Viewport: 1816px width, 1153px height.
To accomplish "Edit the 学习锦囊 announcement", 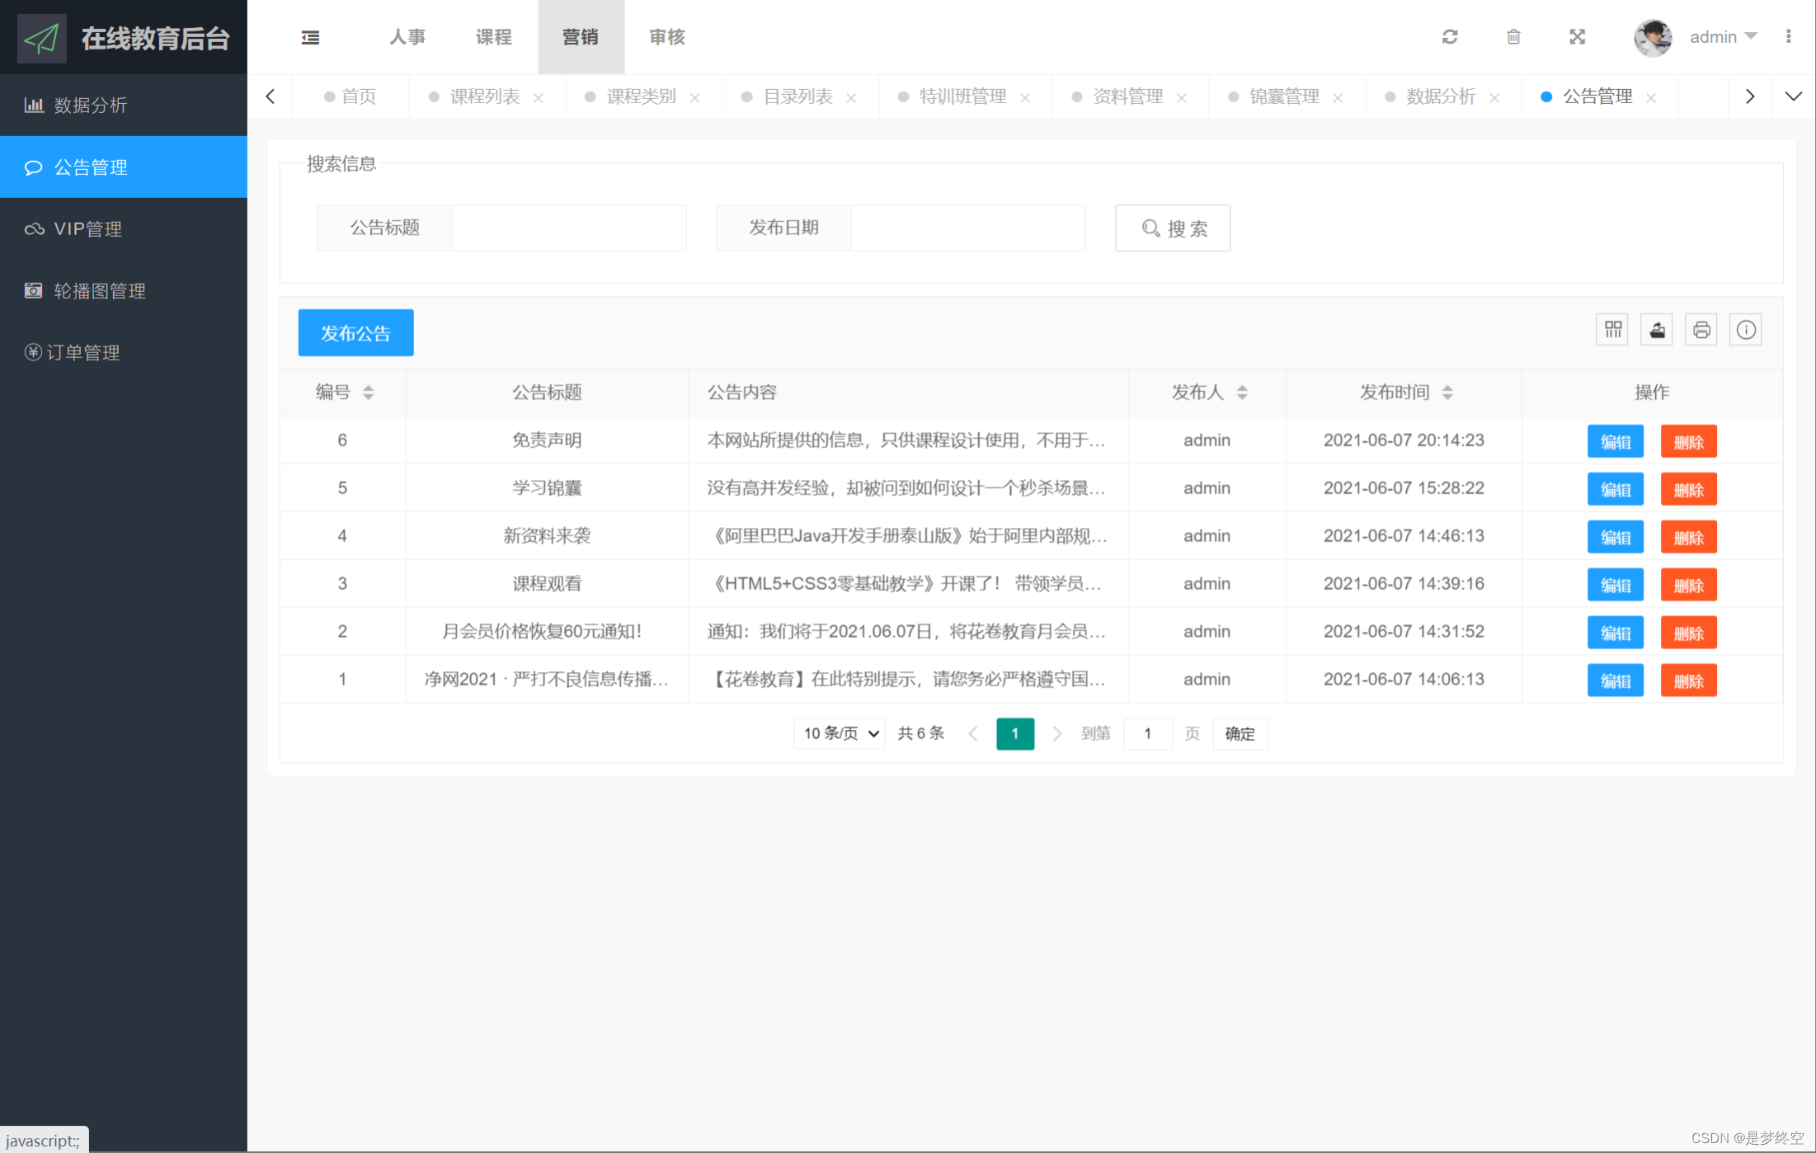I will click(x=1615, y=489).
